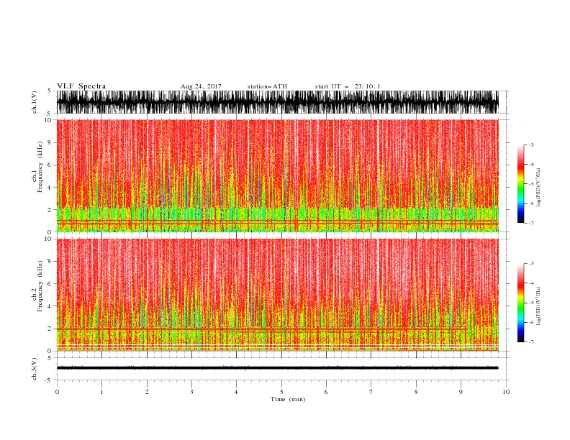Image resolution: width=570 pixels, height=440 pixels.
Task: Click the "10" tick on the time axis
Action: click(506, 392)
